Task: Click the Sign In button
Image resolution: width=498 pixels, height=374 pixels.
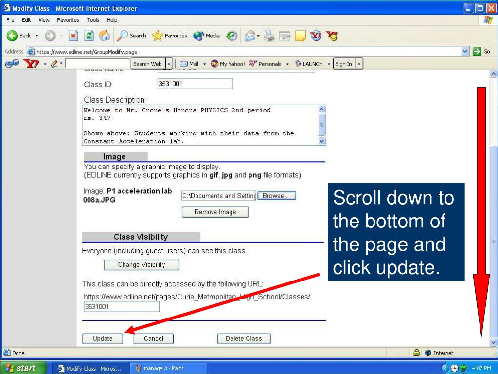Action: 344,64
